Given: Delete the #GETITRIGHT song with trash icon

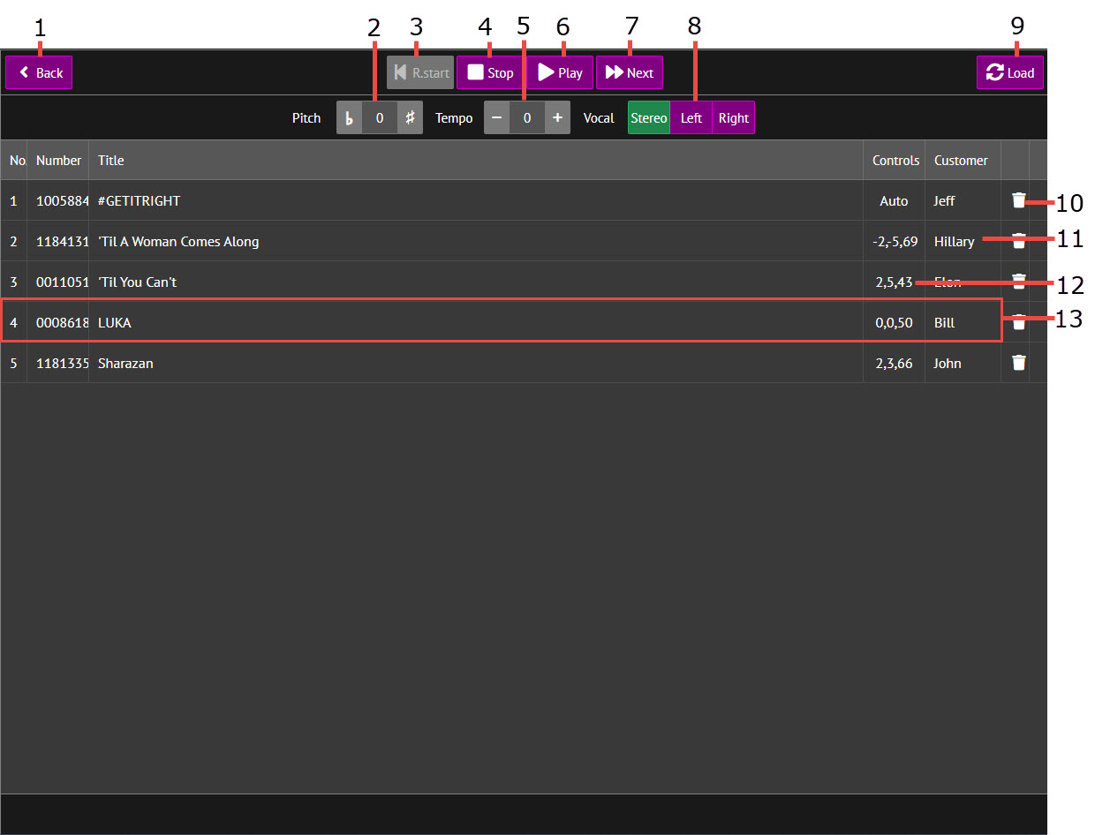Looking at the screenshot, I should pyautogui.click(x=1018, y=200).
